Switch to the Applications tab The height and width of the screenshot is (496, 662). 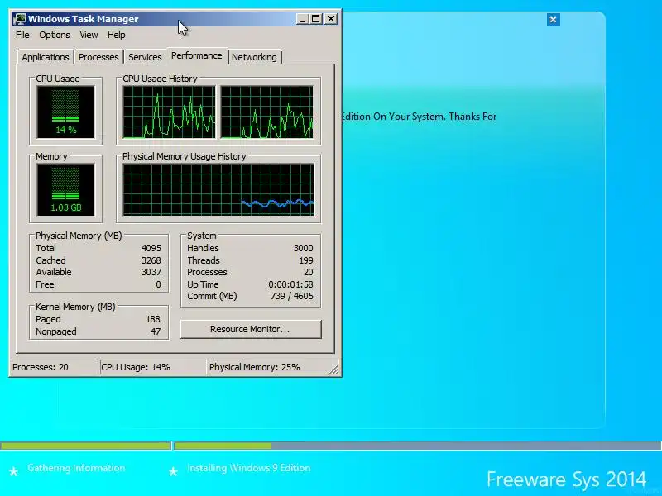[46, 57]
